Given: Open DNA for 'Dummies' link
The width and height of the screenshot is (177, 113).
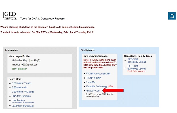Looking at the screenshot, I should click(x=21, y=96).
